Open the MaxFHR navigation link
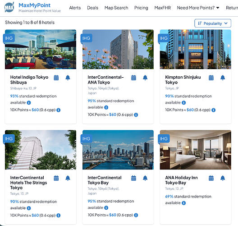238x226 pixels. coord(162,8)
